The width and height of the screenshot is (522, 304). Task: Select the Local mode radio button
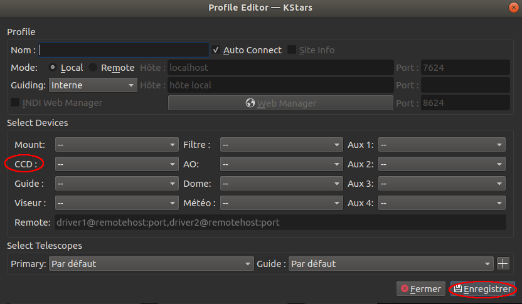pyautogui.click(x=53, y=68)
